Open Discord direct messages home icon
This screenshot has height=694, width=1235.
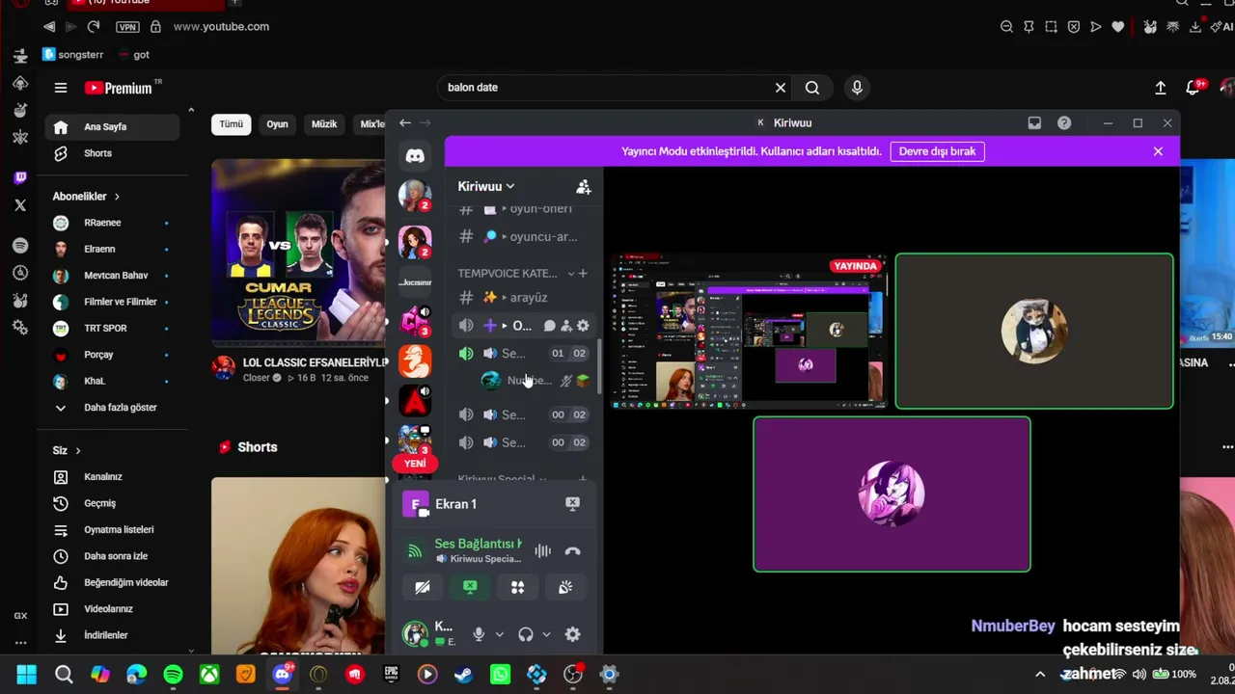coord(415,155)
